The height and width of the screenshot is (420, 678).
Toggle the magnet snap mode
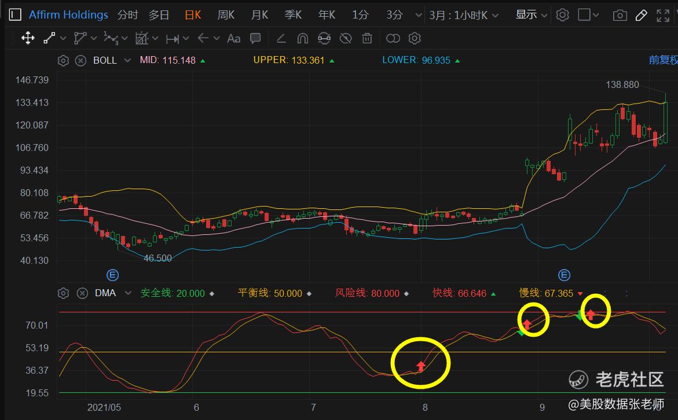coord(303,38)
